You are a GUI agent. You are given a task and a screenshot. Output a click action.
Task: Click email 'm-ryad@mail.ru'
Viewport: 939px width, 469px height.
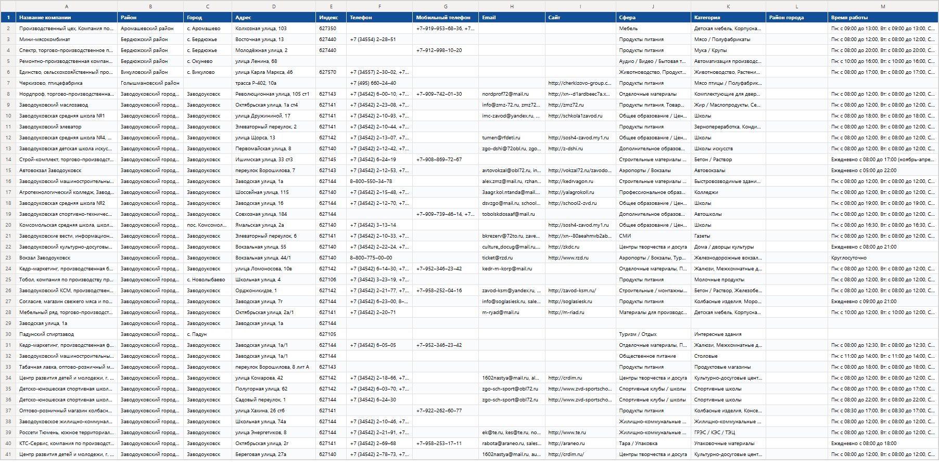[x=512, y=312]
